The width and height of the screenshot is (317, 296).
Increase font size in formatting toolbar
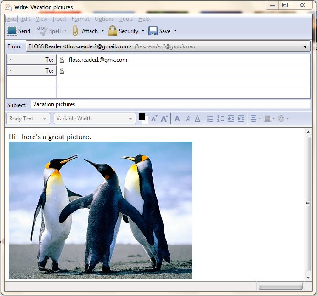coord(164,119)
